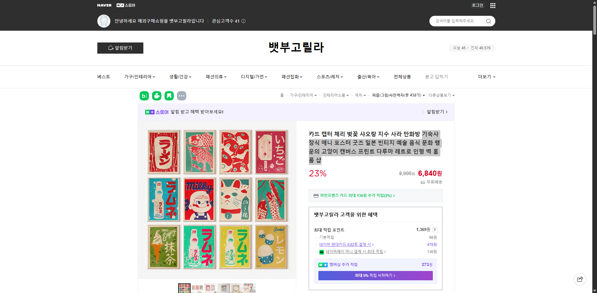Click the store profile avatar image
The width and height of the screenshot is (597, 293).
(104, 21)
